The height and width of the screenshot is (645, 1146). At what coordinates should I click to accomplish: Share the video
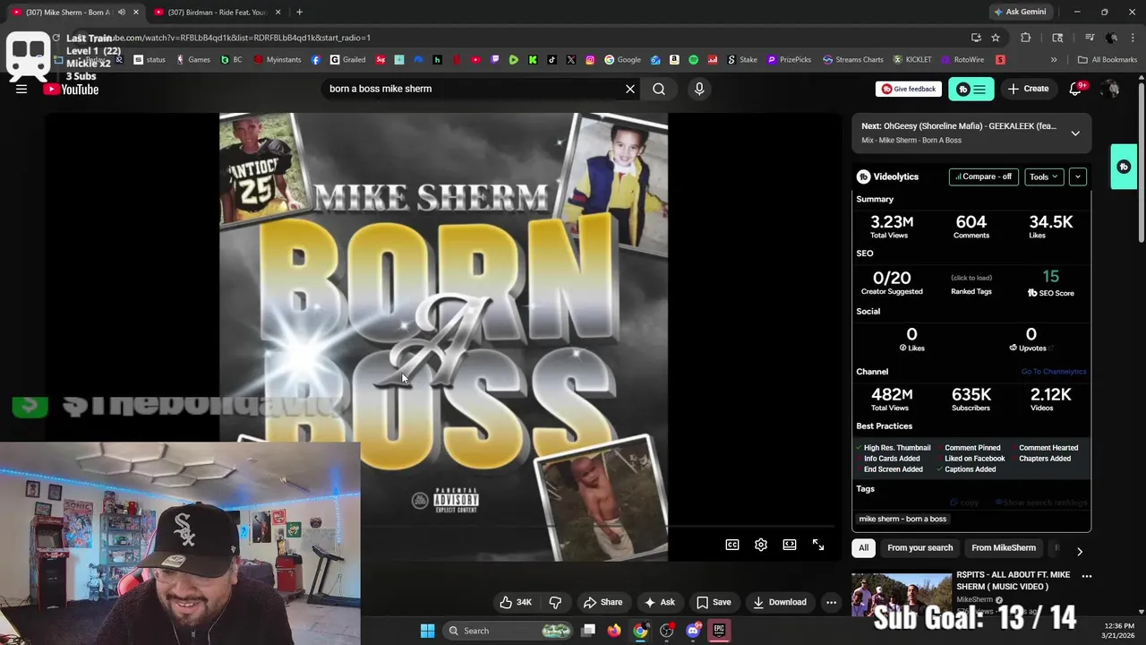(603, 602)
